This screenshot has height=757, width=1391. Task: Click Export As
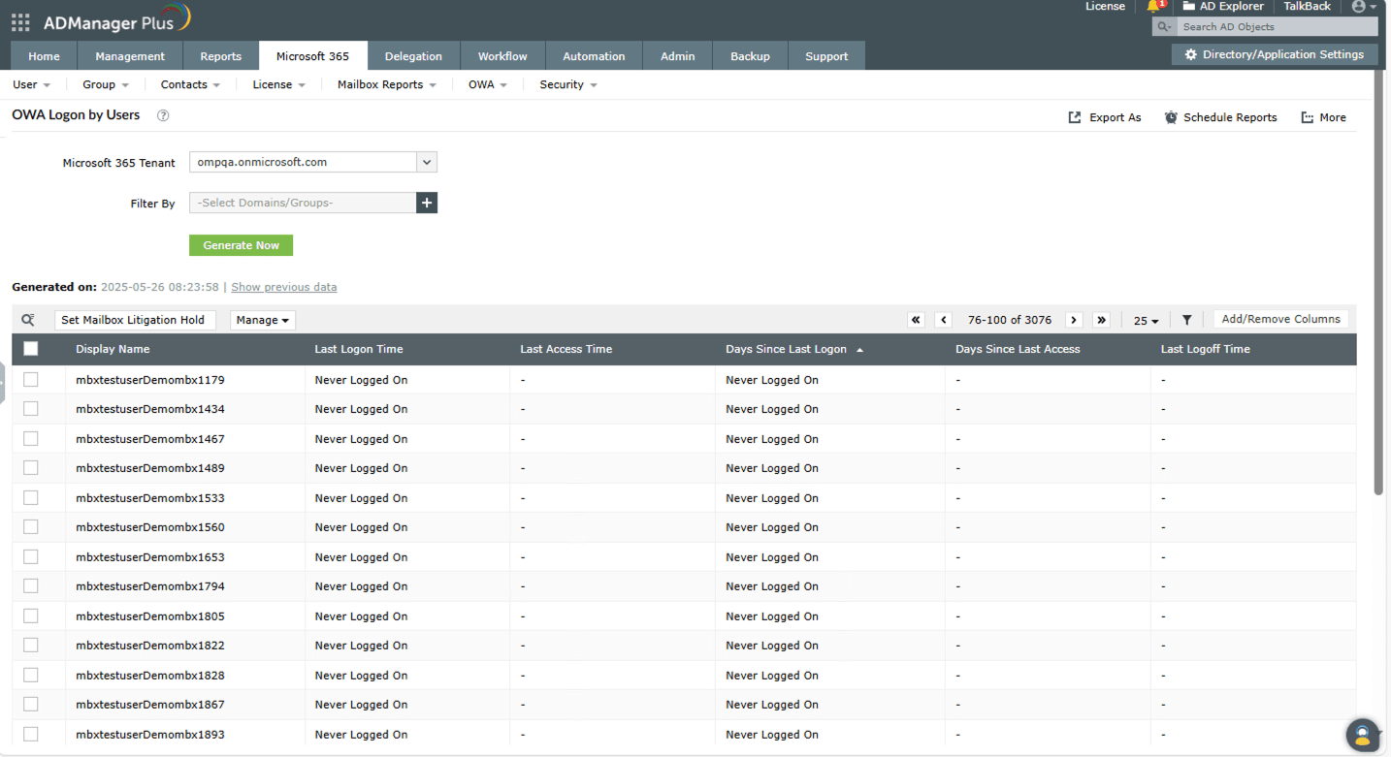(1105, 117)
